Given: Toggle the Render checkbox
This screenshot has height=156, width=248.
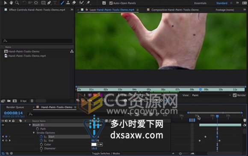Looking at the screenshot, I should coord(235,95).
